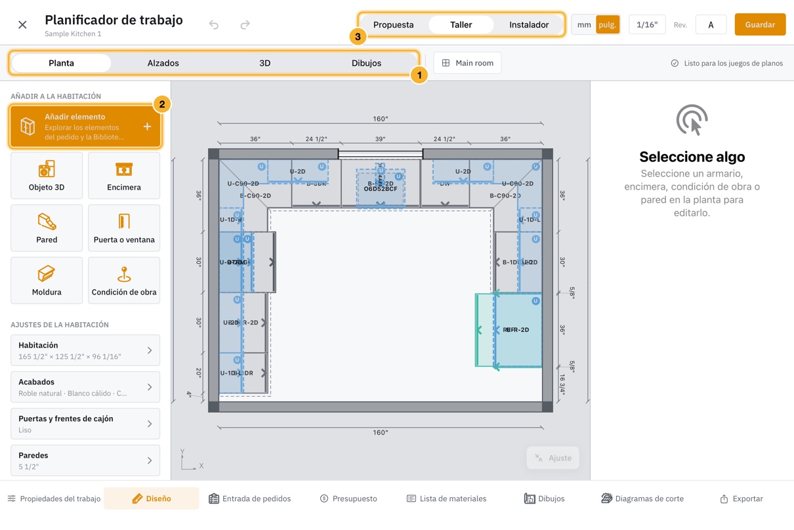Click the Exportar option
The height and width of the screenshot is (530, 794).
tap(741, 499)
